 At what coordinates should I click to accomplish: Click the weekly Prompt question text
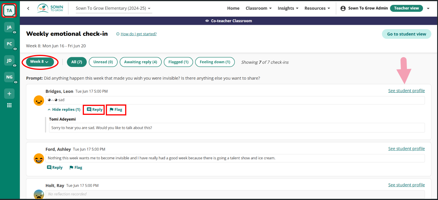pos(152,78)
